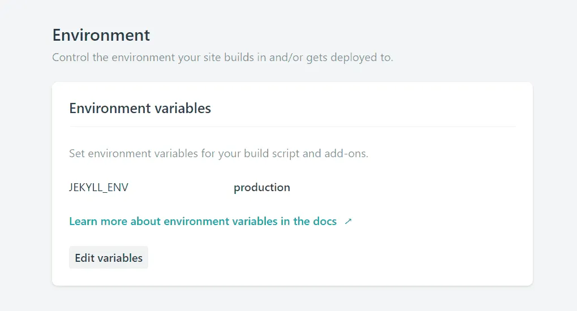Click the 'Set environment variables' helper text
This screenshot has width=577, height=311.
click(218, 154)
